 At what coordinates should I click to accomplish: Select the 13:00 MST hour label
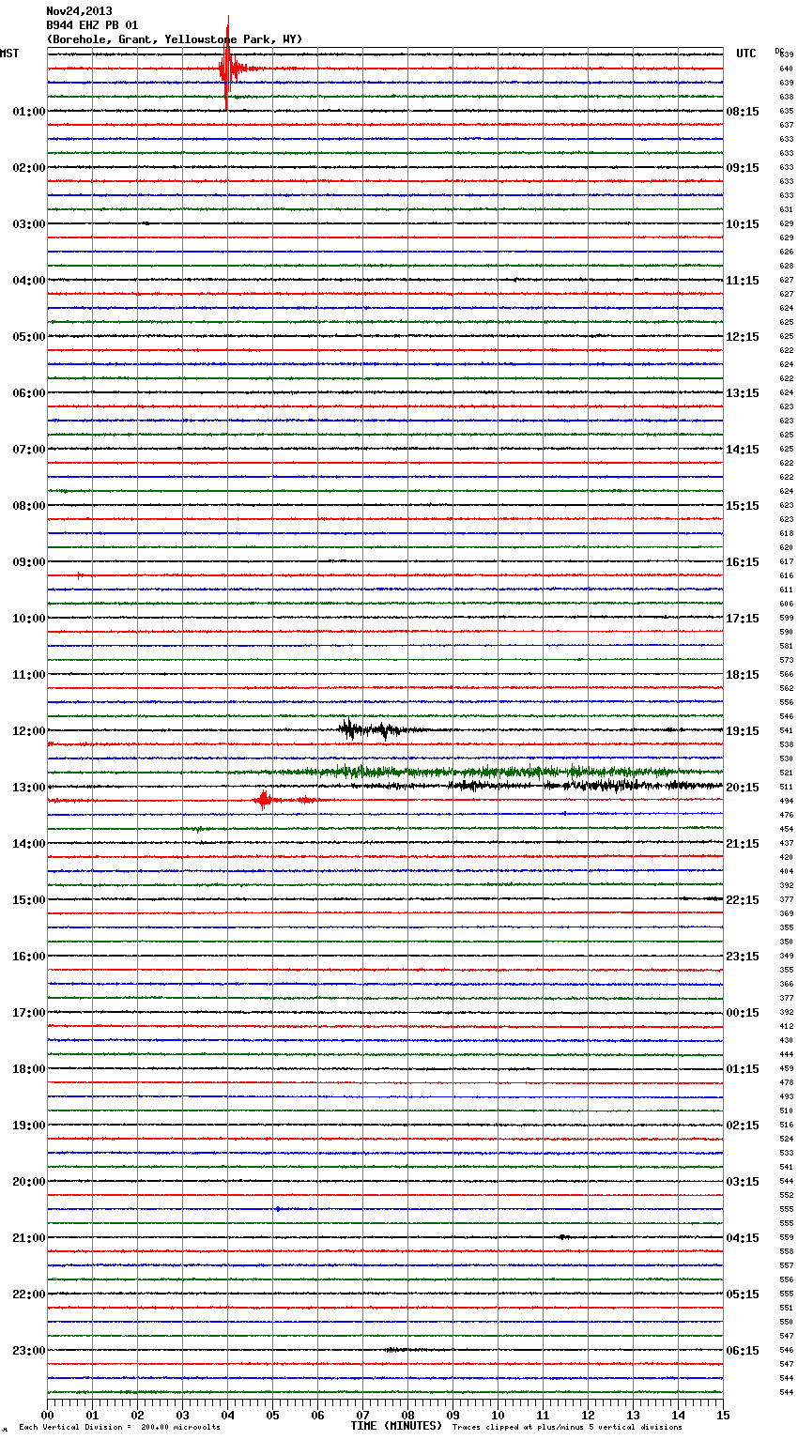tap(29, 788)
